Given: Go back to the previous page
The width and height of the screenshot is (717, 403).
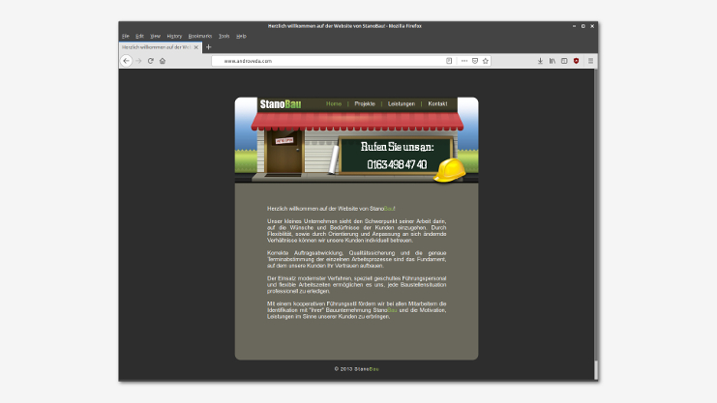Looking at the screenshot, I should (126, 61).
